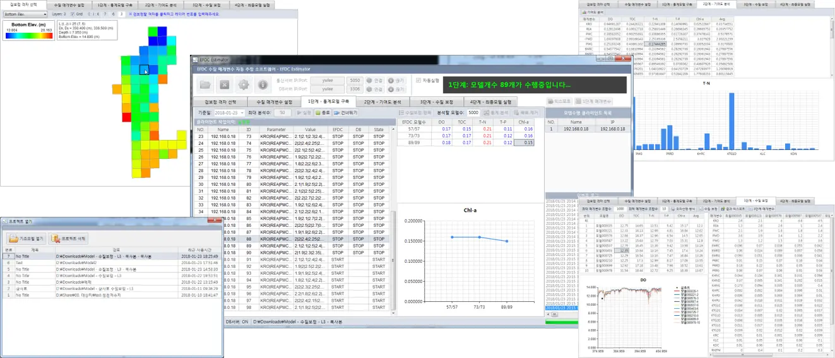Screen dimensions: 835x358
Task: Select the 73/73 row in EFDC 모델수 table
Action: click(466, 136)
